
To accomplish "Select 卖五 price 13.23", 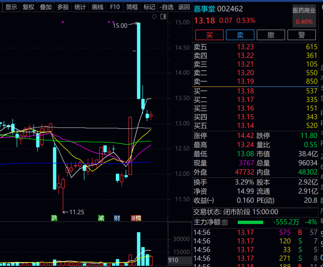I will tap(245, 47).
